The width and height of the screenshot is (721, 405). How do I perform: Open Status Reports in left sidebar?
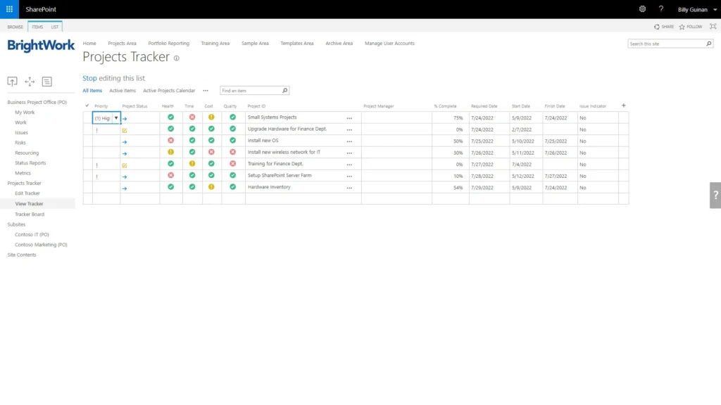(x=30, y=163)
